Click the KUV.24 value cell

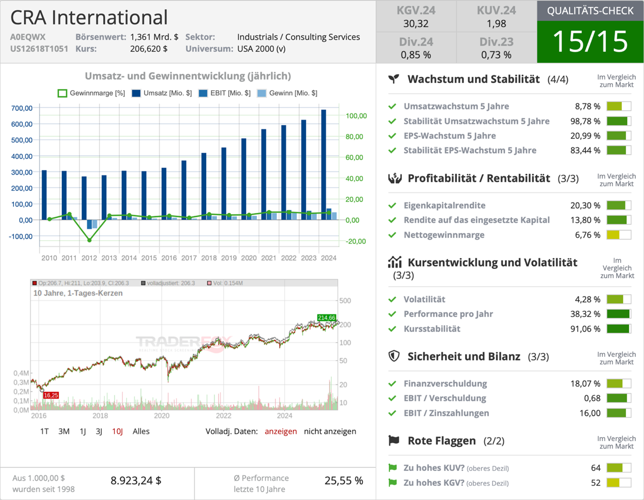[497, 17]
